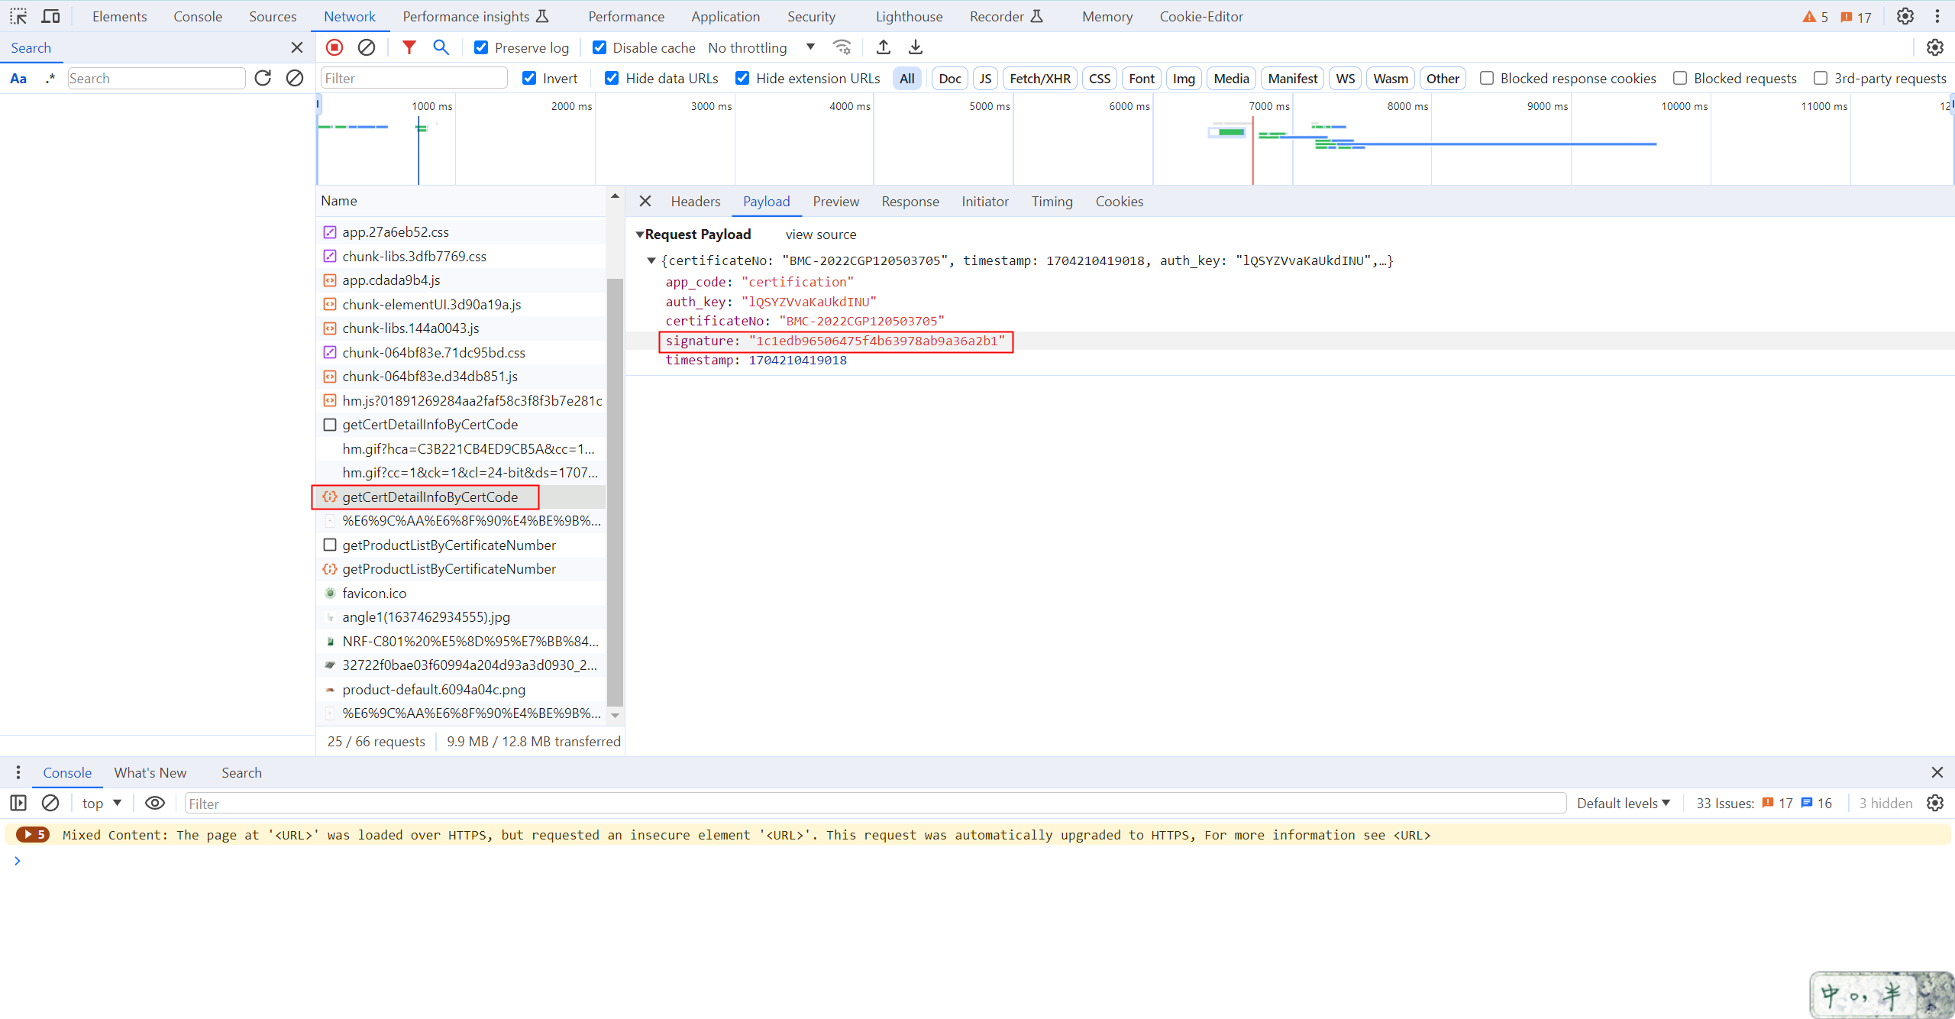The height and width of the screenshot is (1019, 1955).
Task: Click the network Filter input field
Action: point(414,78)
